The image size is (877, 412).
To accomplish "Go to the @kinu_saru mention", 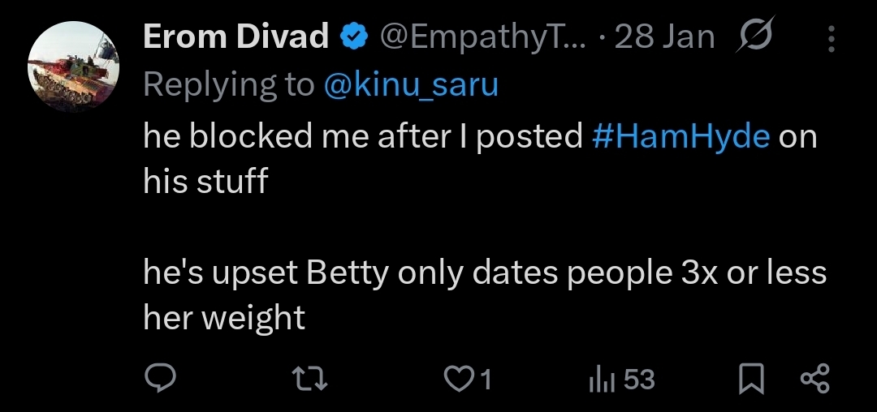I will [410, 84].
